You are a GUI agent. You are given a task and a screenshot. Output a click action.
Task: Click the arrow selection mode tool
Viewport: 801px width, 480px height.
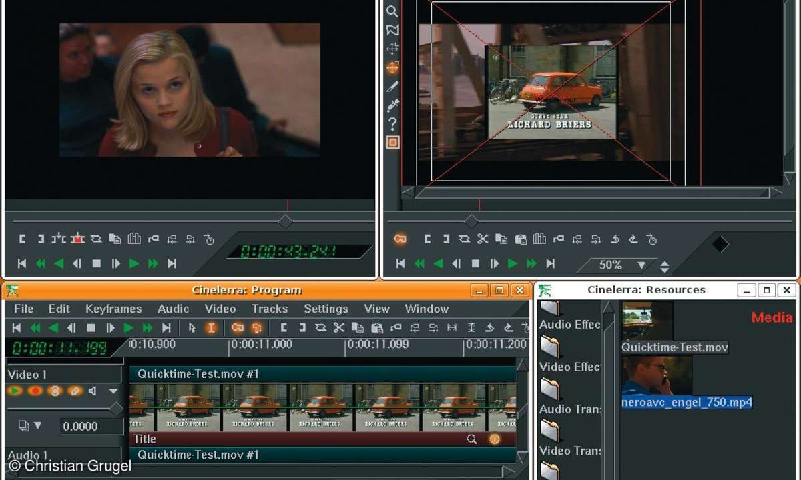pos(192,327)
